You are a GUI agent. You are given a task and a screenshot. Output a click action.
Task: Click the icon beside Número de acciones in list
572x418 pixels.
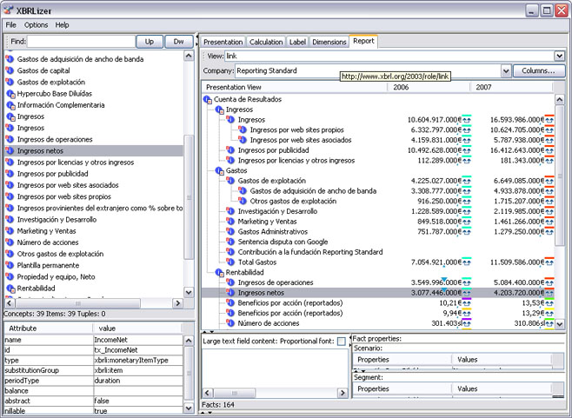[x=10, y=242]
